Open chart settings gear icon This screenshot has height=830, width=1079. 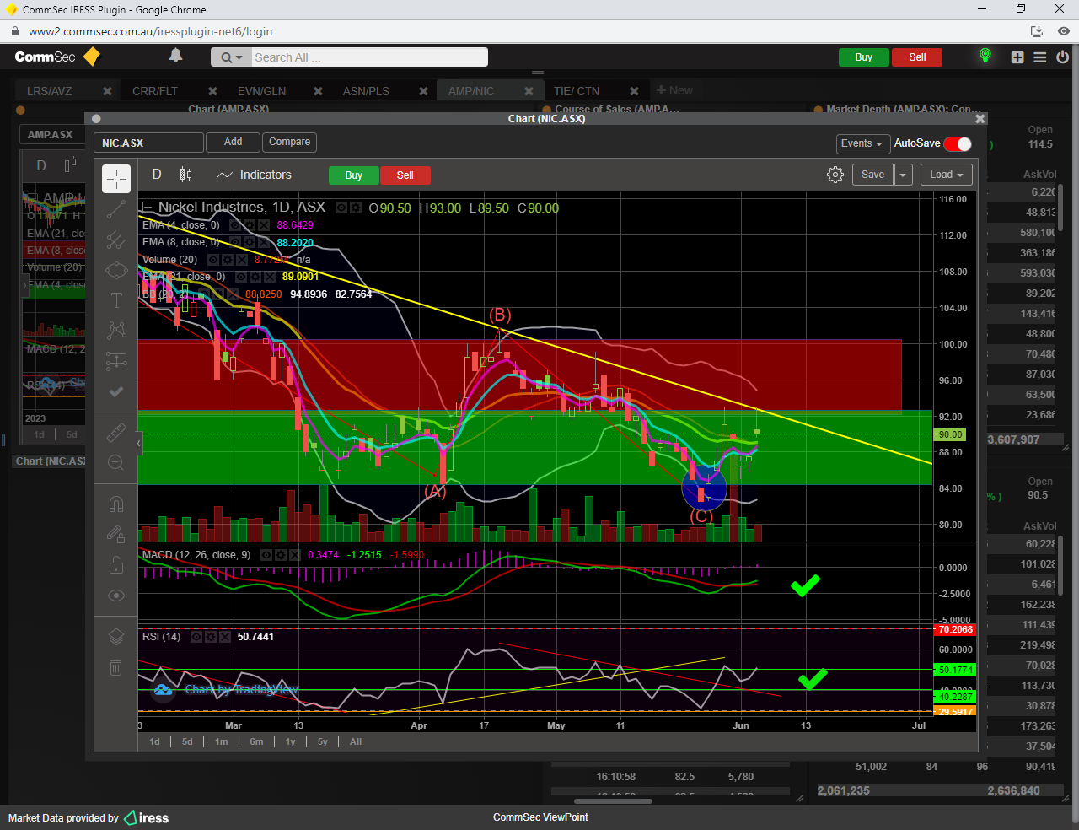(x=835, y=175)
